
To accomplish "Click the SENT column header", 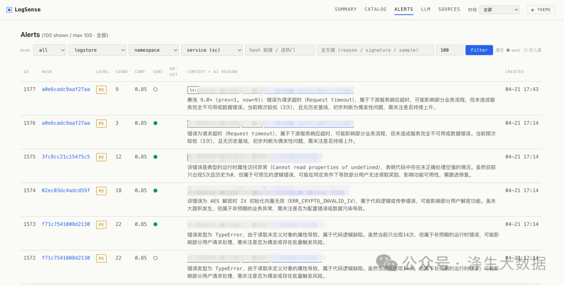I will pyautogui.click(x=158, y=72).
